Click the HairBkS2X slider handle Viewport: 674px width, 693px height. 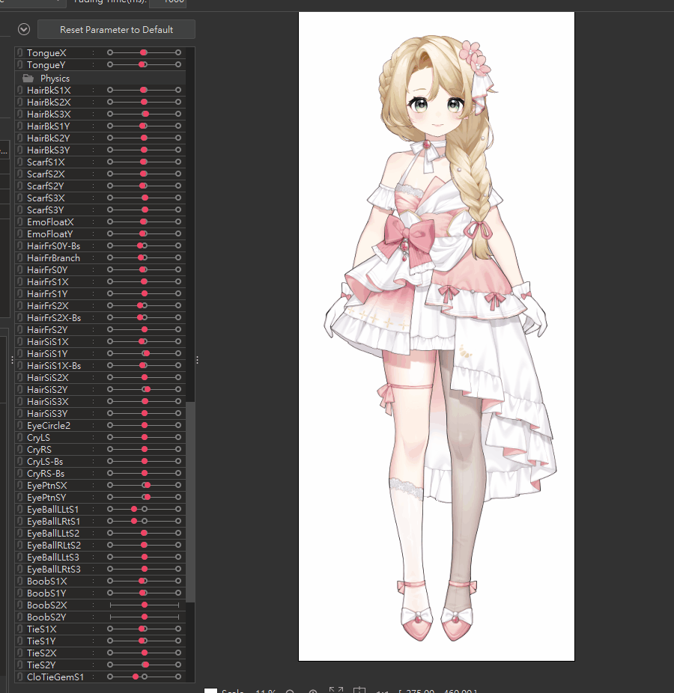145,102
